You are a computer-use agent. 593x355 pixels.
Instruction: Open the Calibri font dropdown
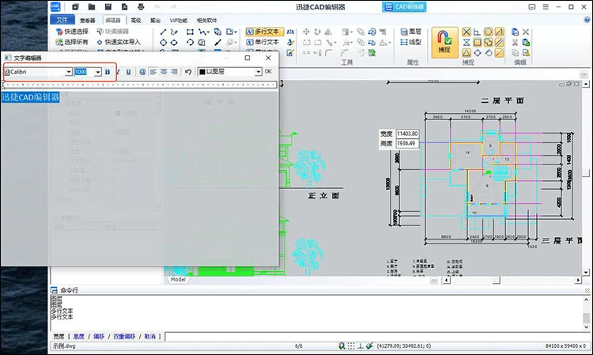69,72
